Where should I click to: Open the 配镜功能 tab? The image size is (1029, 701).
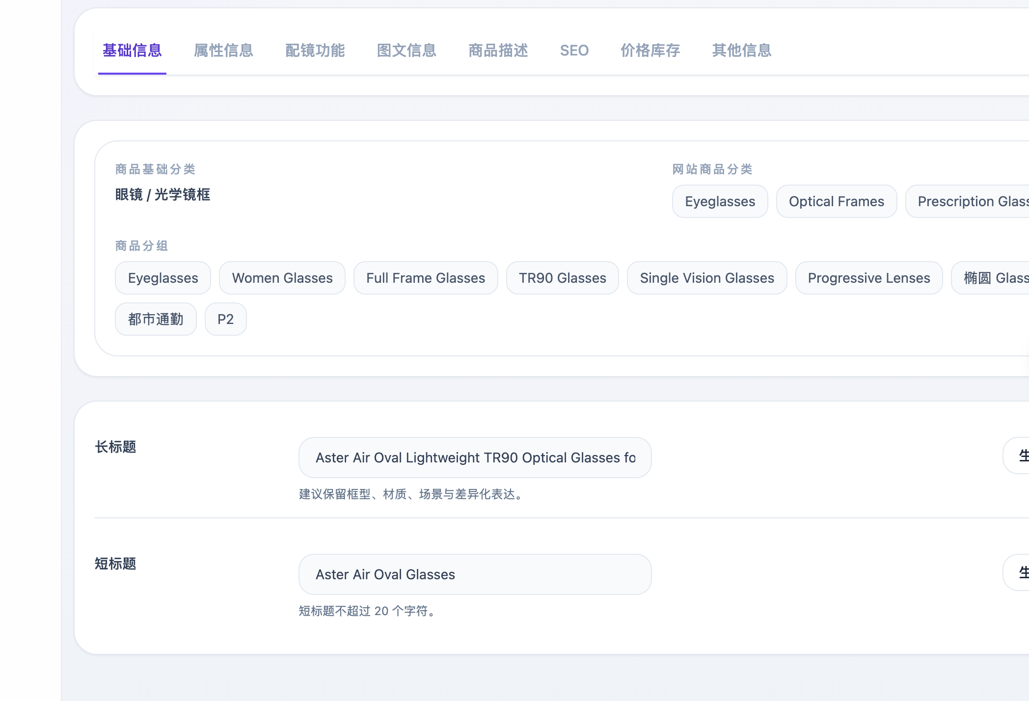[x=315, y=51]
